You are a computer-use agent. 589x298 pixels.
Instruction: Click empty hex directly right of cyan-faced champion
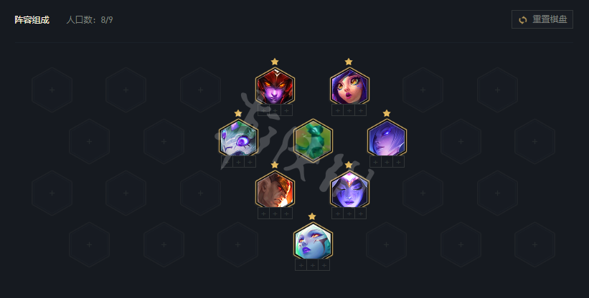click(x=386, y=245)
